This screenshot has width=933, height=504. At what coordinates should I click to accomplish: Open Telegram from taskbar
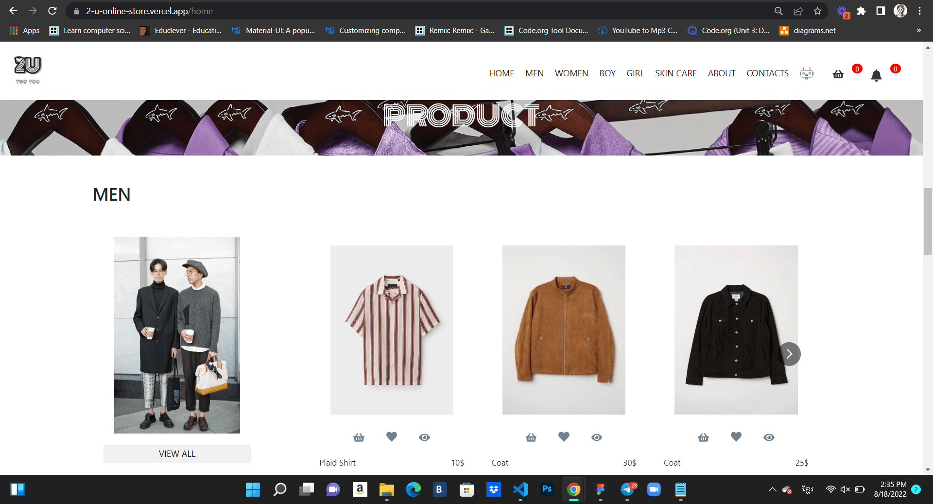click(627, 489)
